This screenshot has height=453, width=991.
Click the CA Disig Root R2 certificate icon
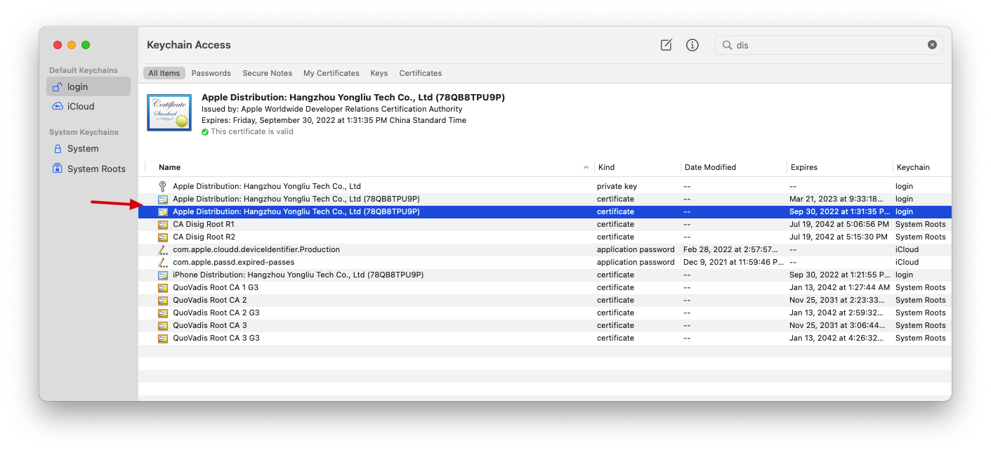pyautogui.click(x=163, y=237)
